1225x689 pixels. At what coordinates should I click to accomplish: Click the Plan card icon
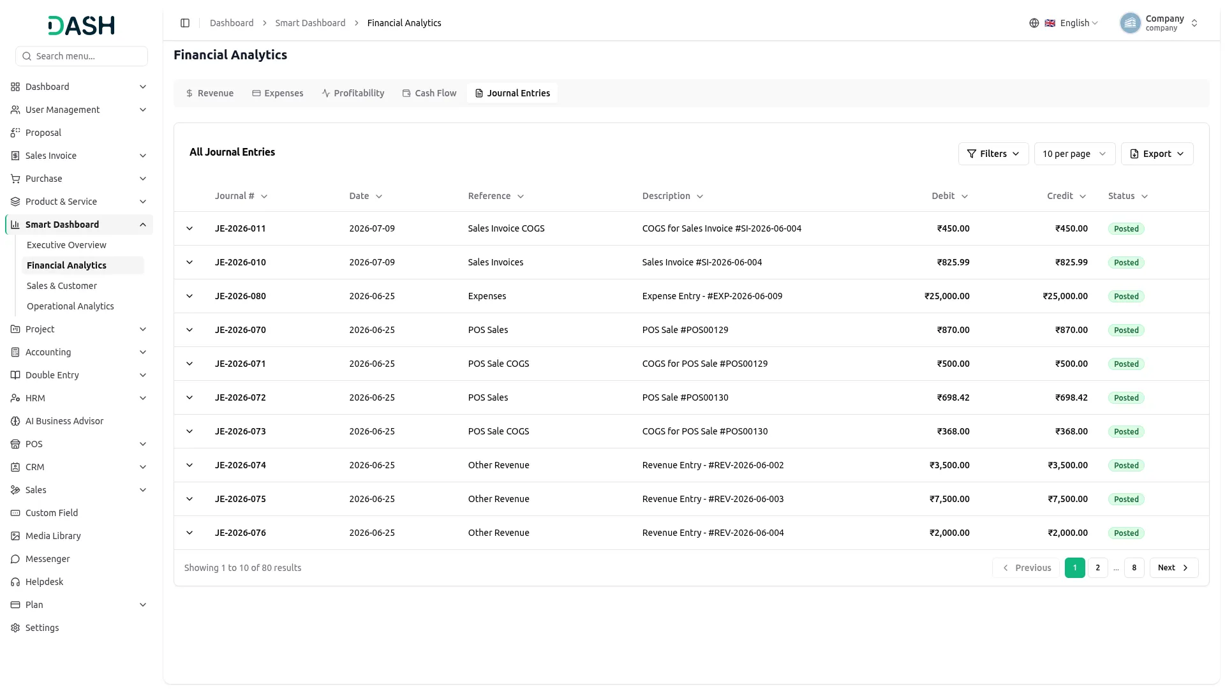tap(15, 605)
